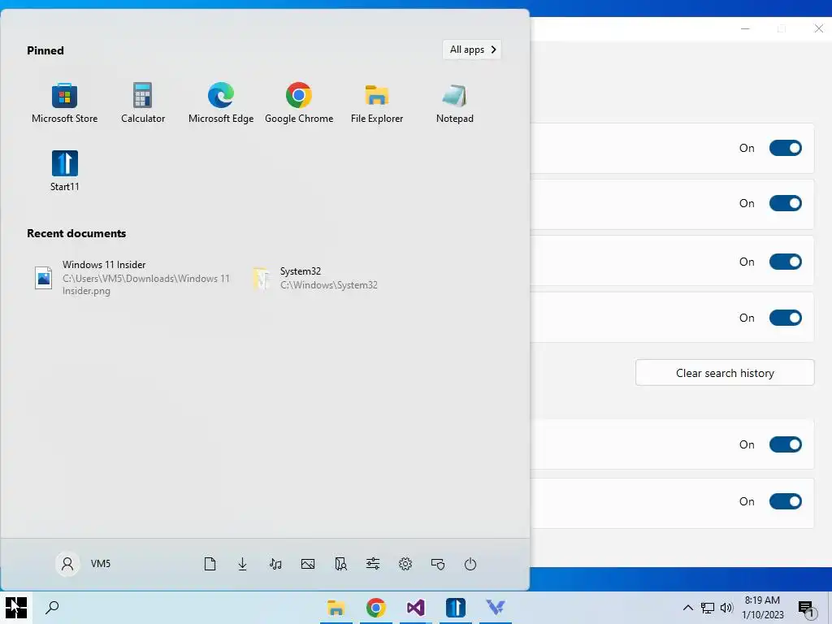The height and width of the screenshot is (624, 832).
Task: Open the taskbar search magnifier
Action: [52, 608]
